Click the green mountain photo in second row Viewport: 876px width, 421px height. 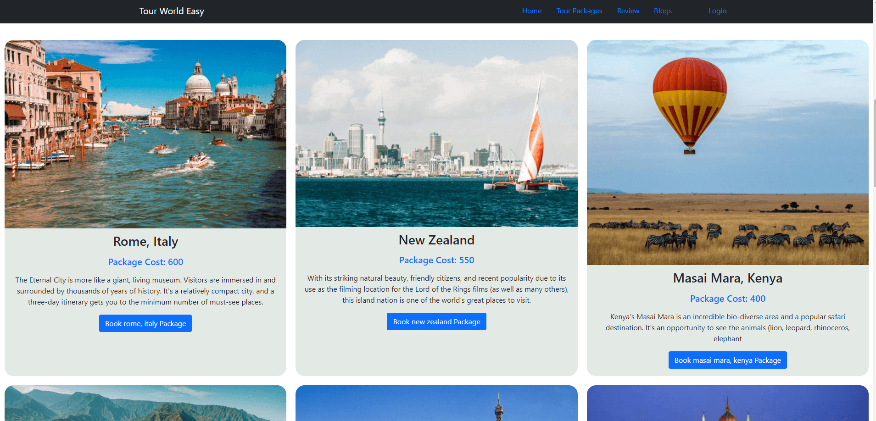[x=145, y=403]
